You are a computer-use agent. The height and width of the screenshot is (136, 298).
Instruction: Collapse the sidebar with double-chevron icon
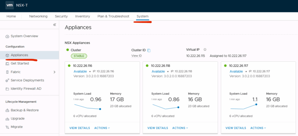[54, 25]
